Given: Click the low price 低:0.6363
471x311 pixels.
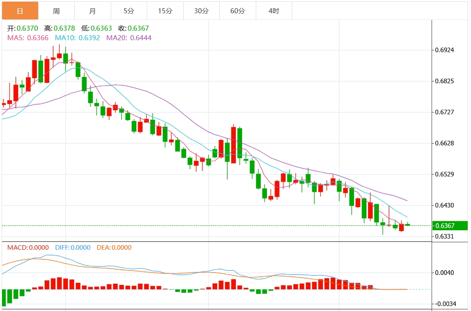Looking at the screenshot, I should click(x=97, y=28).
